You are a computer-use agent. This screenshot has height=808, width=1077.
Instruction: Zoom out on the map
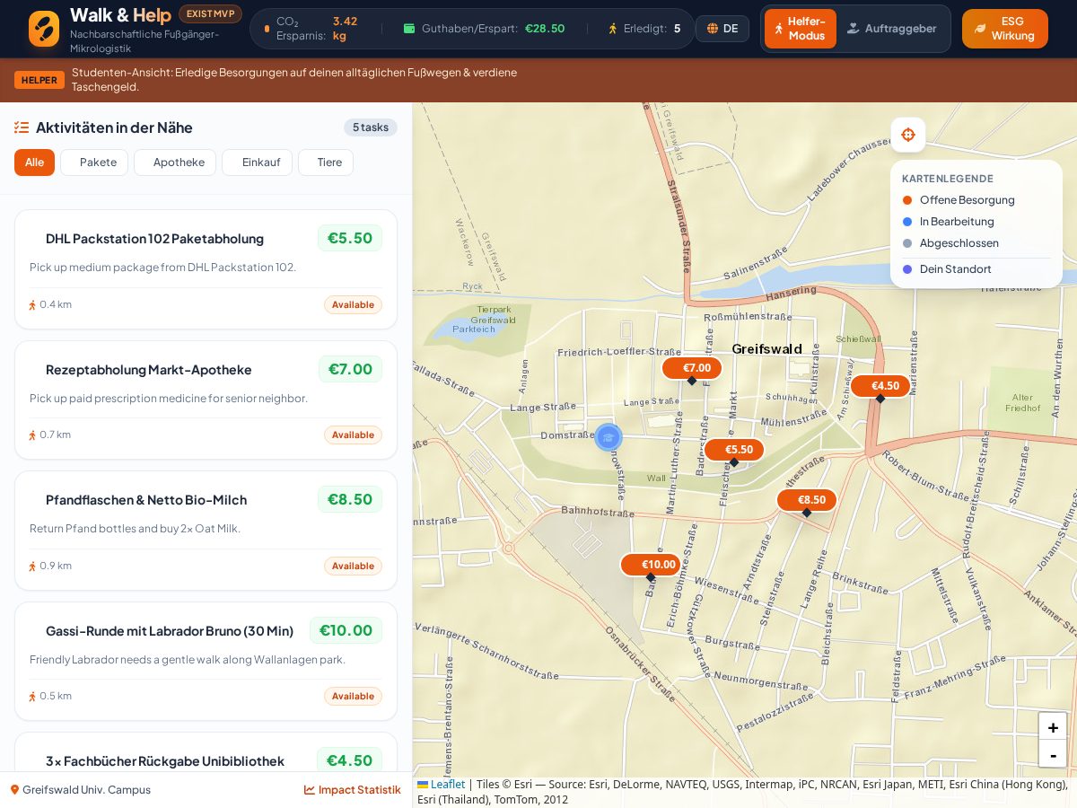(1053, 754)
